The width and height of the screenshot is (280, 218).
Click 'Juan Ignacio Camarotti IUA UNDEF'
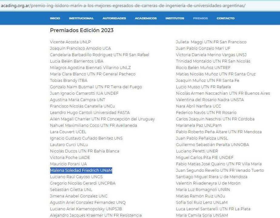tap(84, 93)
